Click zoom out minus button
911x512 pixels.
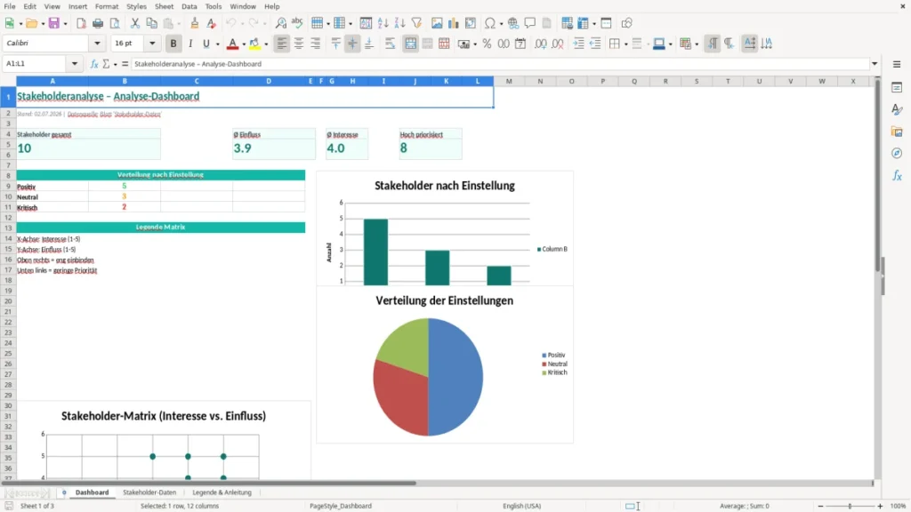[x=820, y=506]
